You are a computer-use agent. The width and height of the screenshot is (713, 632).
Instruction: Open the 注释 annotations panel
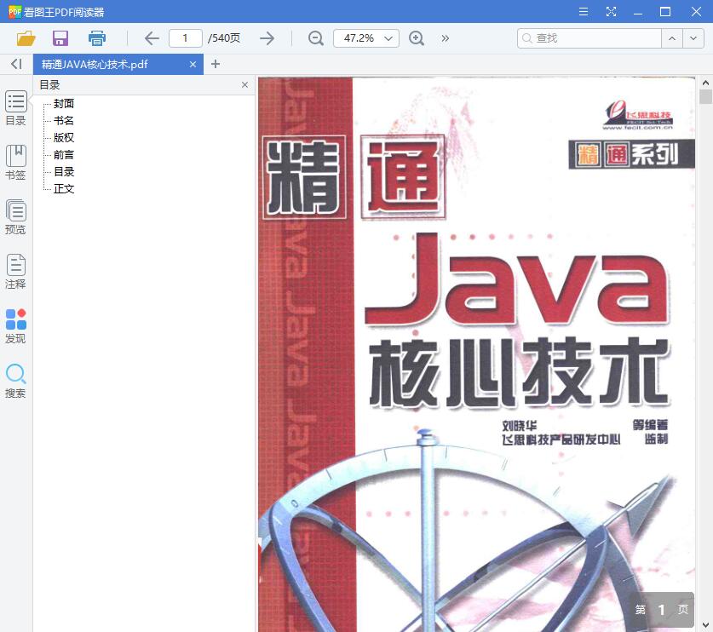coord(16,272)
